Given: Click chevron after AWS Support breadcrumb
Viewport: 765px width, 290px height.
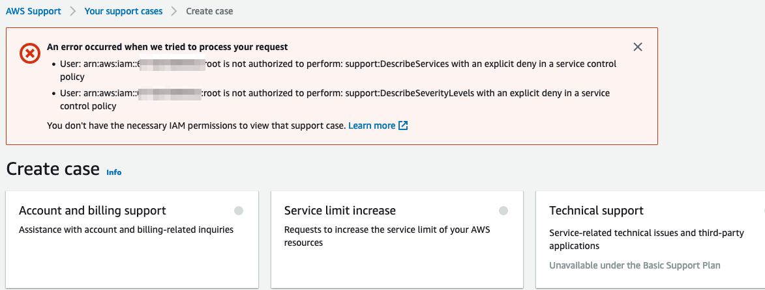Looking at the screenshot, I should tap(72, 11).
